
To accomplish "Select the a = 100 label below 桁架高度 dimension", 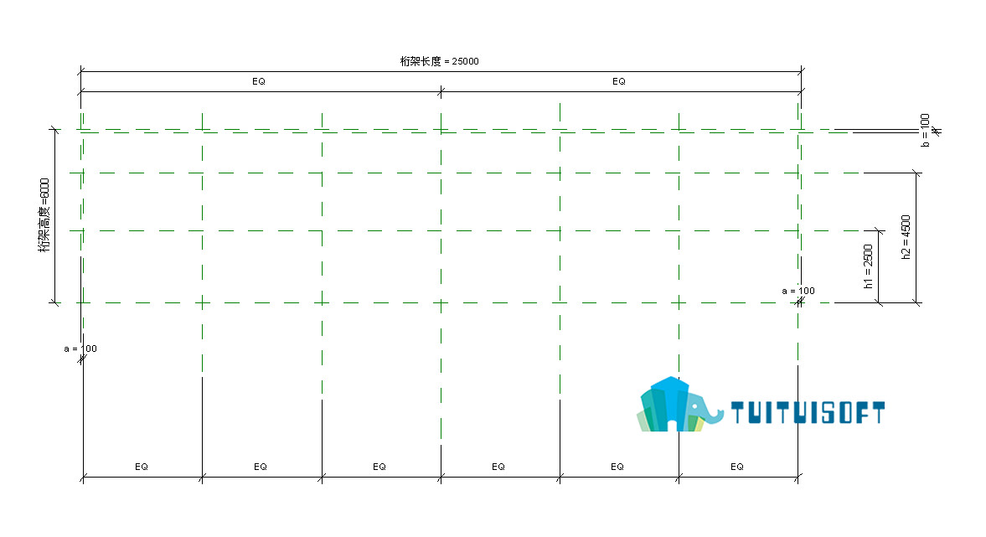I will point(80,349).
